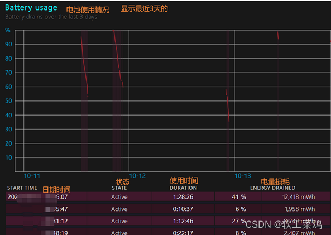This screenshot has height=235, width=331.
Task: Click the "50" y-axis label
Action: pyautogui.click(x=8, y=101)
